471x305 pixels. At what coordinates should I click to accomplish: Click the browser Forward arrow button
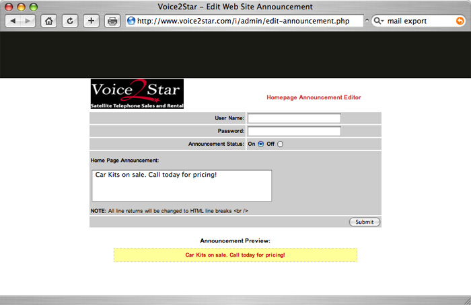click(x=29, y=21)
